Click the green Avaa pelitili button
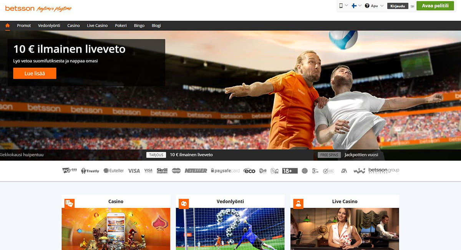461x250 pixels. point(435,6)
